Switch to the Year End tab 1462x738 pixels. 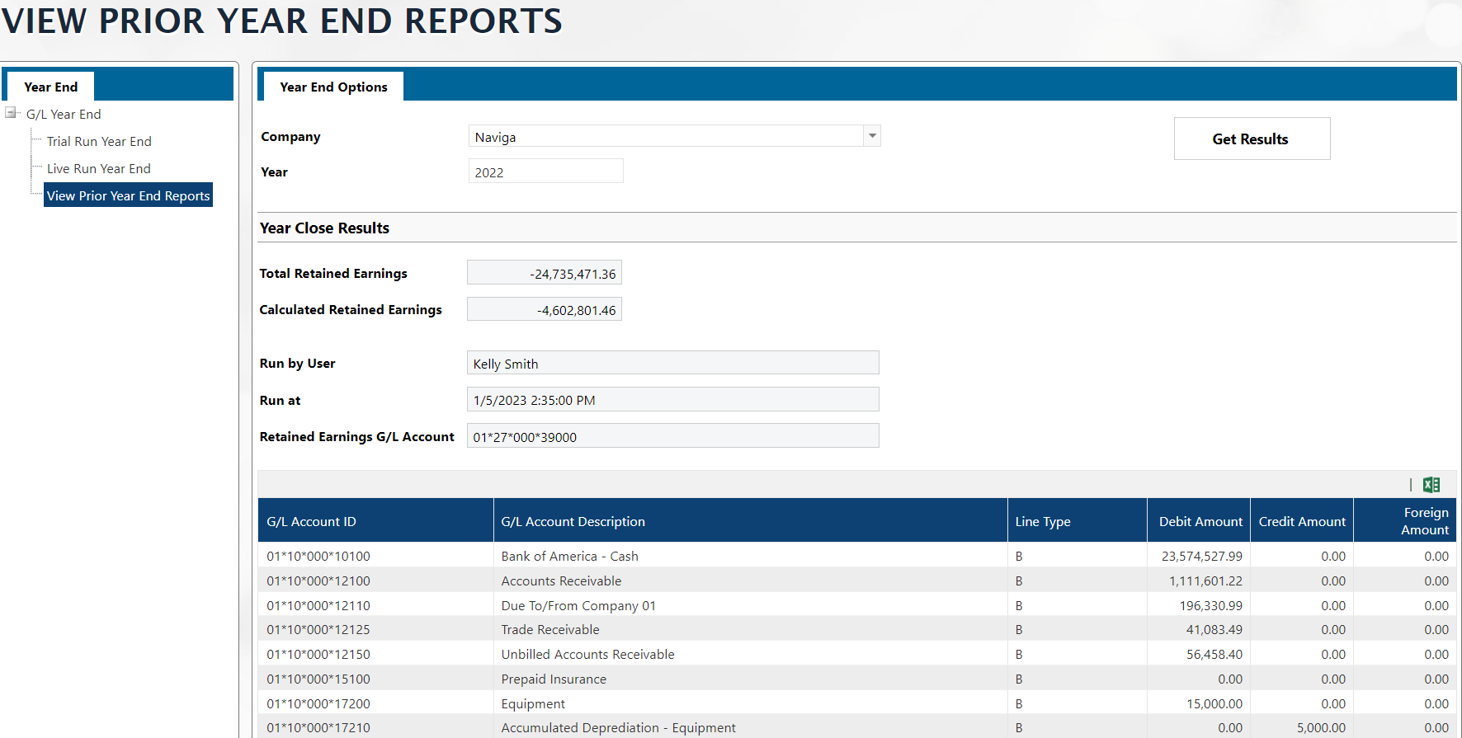(x=50, y=87)
